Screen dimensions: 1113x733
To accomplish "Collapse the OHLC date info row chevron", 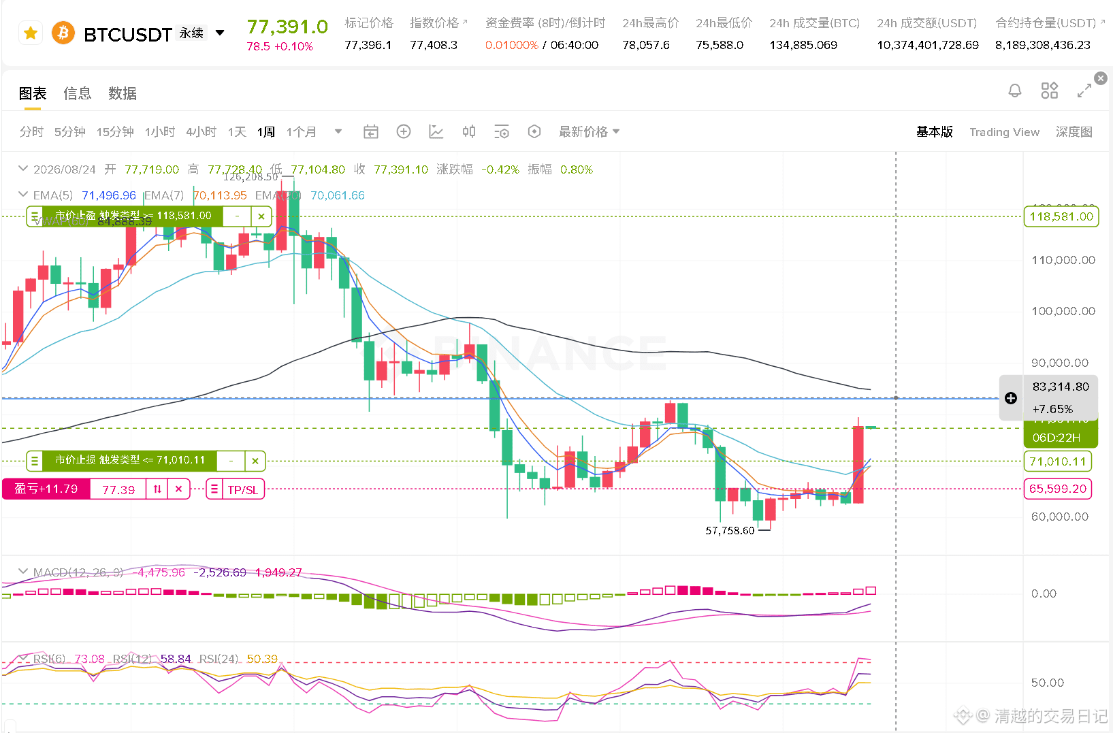I will 23,169.
